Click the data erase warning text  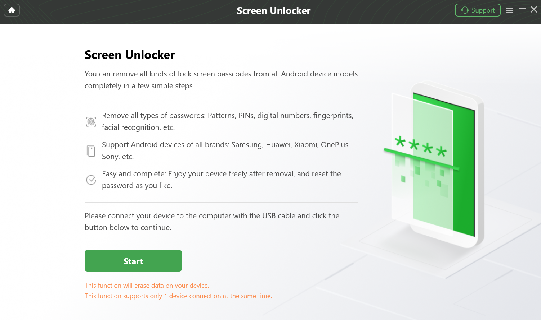tap(147, 285)
